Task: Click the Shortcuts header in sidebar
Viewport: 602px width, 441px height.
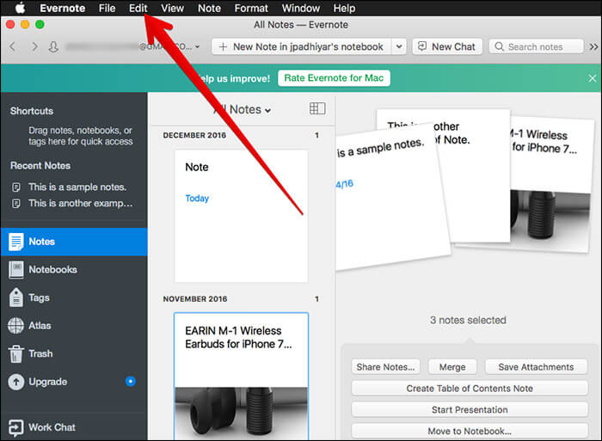Action: click(x=32, y=111)
